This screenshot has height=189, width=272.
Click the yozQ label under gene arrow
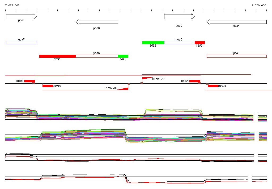(x=179, y=26)
